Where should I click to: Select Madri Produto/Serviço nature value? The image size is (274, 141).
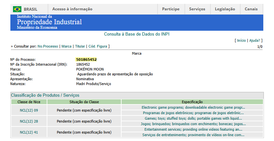93,84
